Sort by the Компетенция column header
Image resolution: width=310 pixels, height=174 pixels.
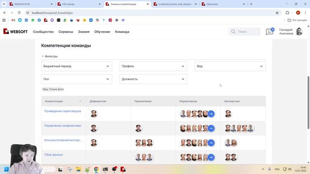63,101
